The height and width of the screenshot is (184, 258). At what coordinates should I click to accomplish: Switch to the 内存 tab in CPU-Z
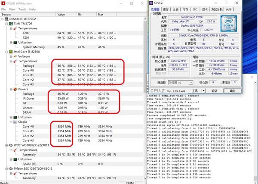point(185,9)
